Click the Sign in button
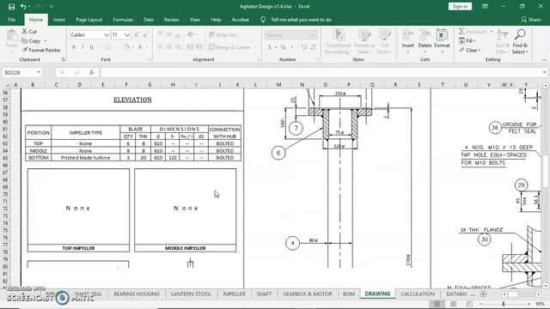Screen dimensions: 550x309 coord(460,6)
